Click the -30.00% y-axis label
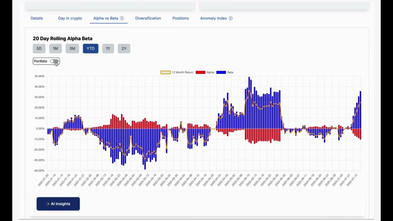The width and height of the screenshot is (393, 221). click(39, 160)
